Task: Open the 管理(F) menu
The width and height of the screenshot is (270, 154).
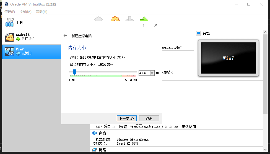Action: click(x=10, y=12)
